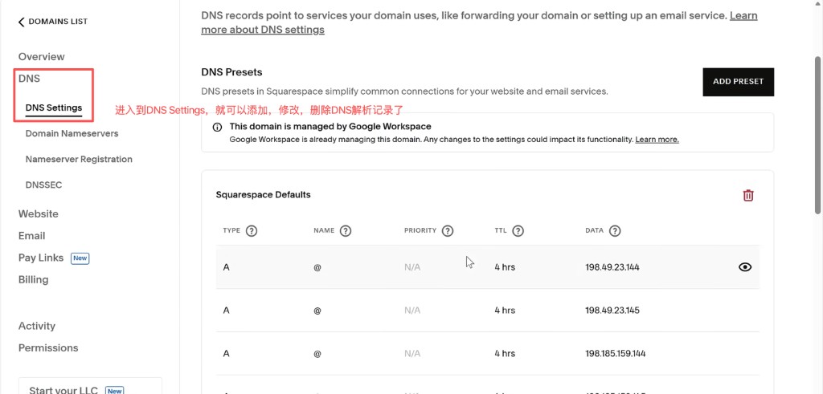
Task: Select DNS in the sidebar
Action: pos(29,79)
